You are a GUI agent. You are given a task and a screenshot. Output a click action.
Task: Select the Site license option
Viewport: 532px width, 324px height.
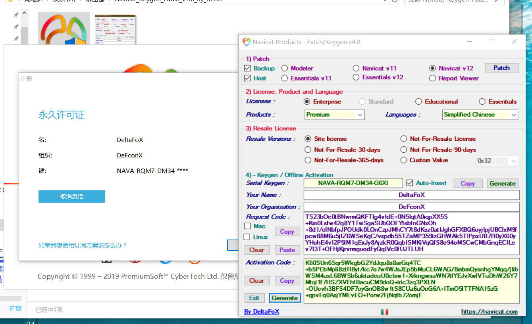pos(308,139)
